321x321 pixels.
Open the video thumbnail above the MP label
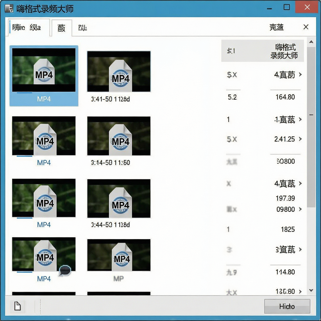[x=119, y=255]
